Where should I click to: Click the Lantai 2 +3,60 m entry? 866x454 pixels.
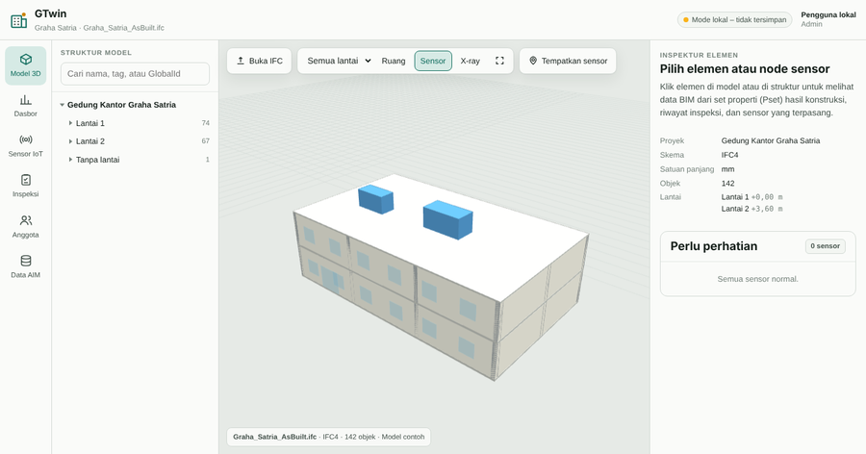tap(751, 209)
